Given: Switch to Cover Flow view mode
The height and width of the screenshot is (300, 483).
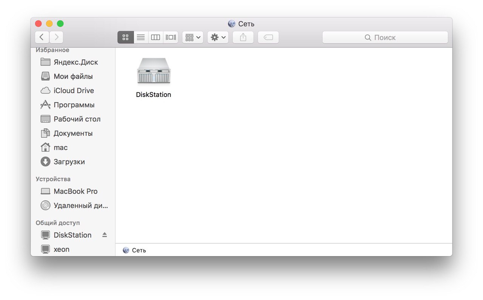Looking at the screenshot, I should 171,37.
